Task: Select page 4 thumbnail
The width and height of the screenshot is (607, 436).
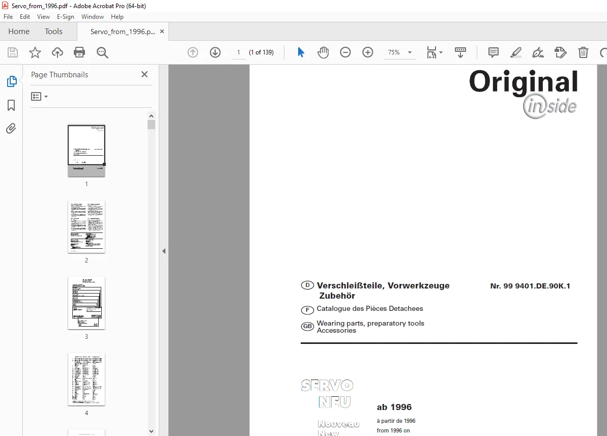Action: tap(86, 380)
